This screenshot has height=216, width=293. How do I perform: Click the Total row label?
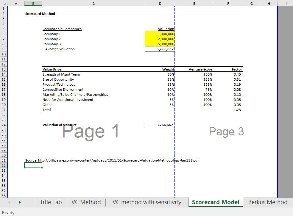tap(46, 109)
